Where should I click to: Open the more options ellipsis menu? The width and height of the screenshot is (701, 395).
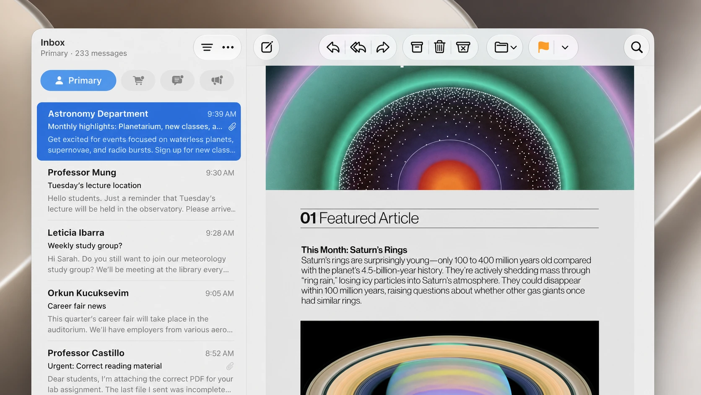coord(228,47)
